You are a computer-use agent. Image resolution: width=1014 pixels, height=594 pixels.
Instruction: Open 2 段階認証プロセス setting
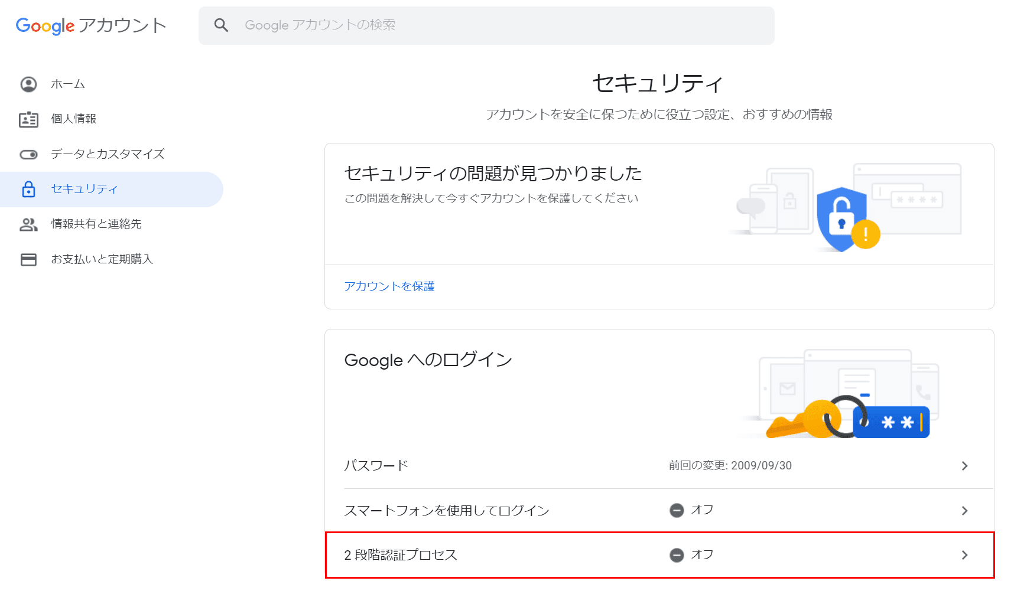659,555
